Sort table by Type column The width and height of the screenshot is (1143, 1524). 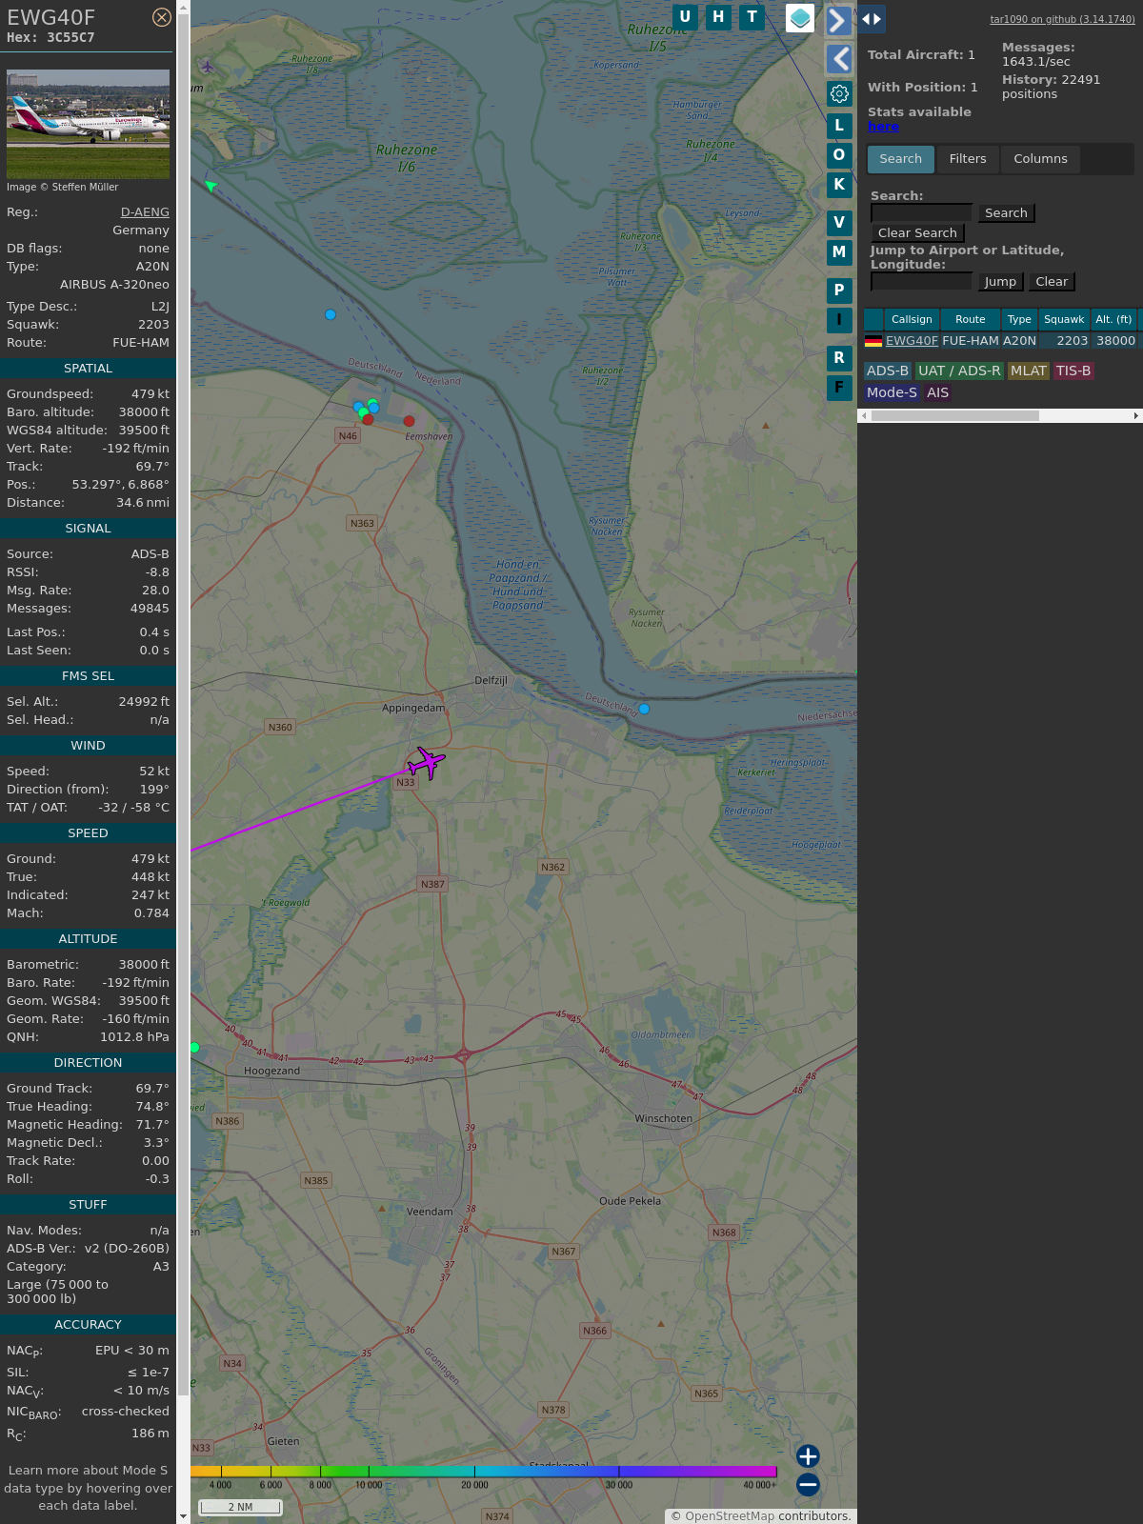[x=1019, y=320]
